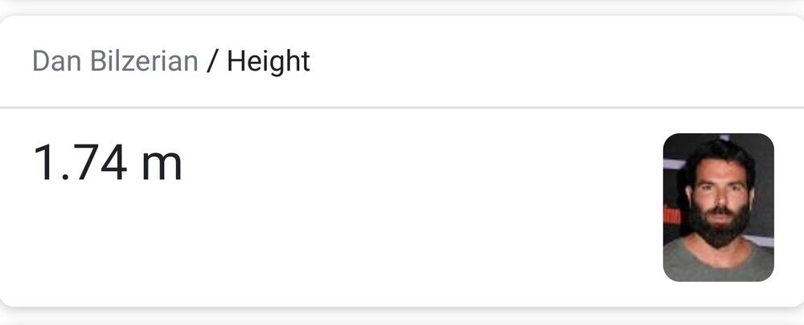
Task: Click the dark hair in the photo
Action: 720,152
